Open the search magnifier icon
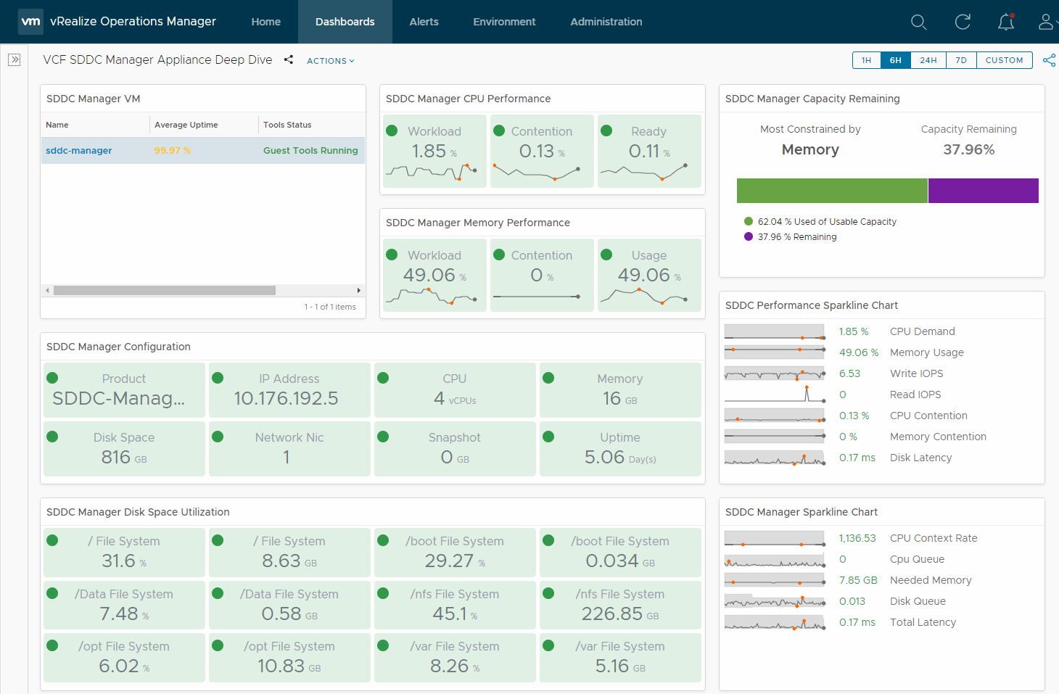1059x694 pixels. (x=918, y=22)
